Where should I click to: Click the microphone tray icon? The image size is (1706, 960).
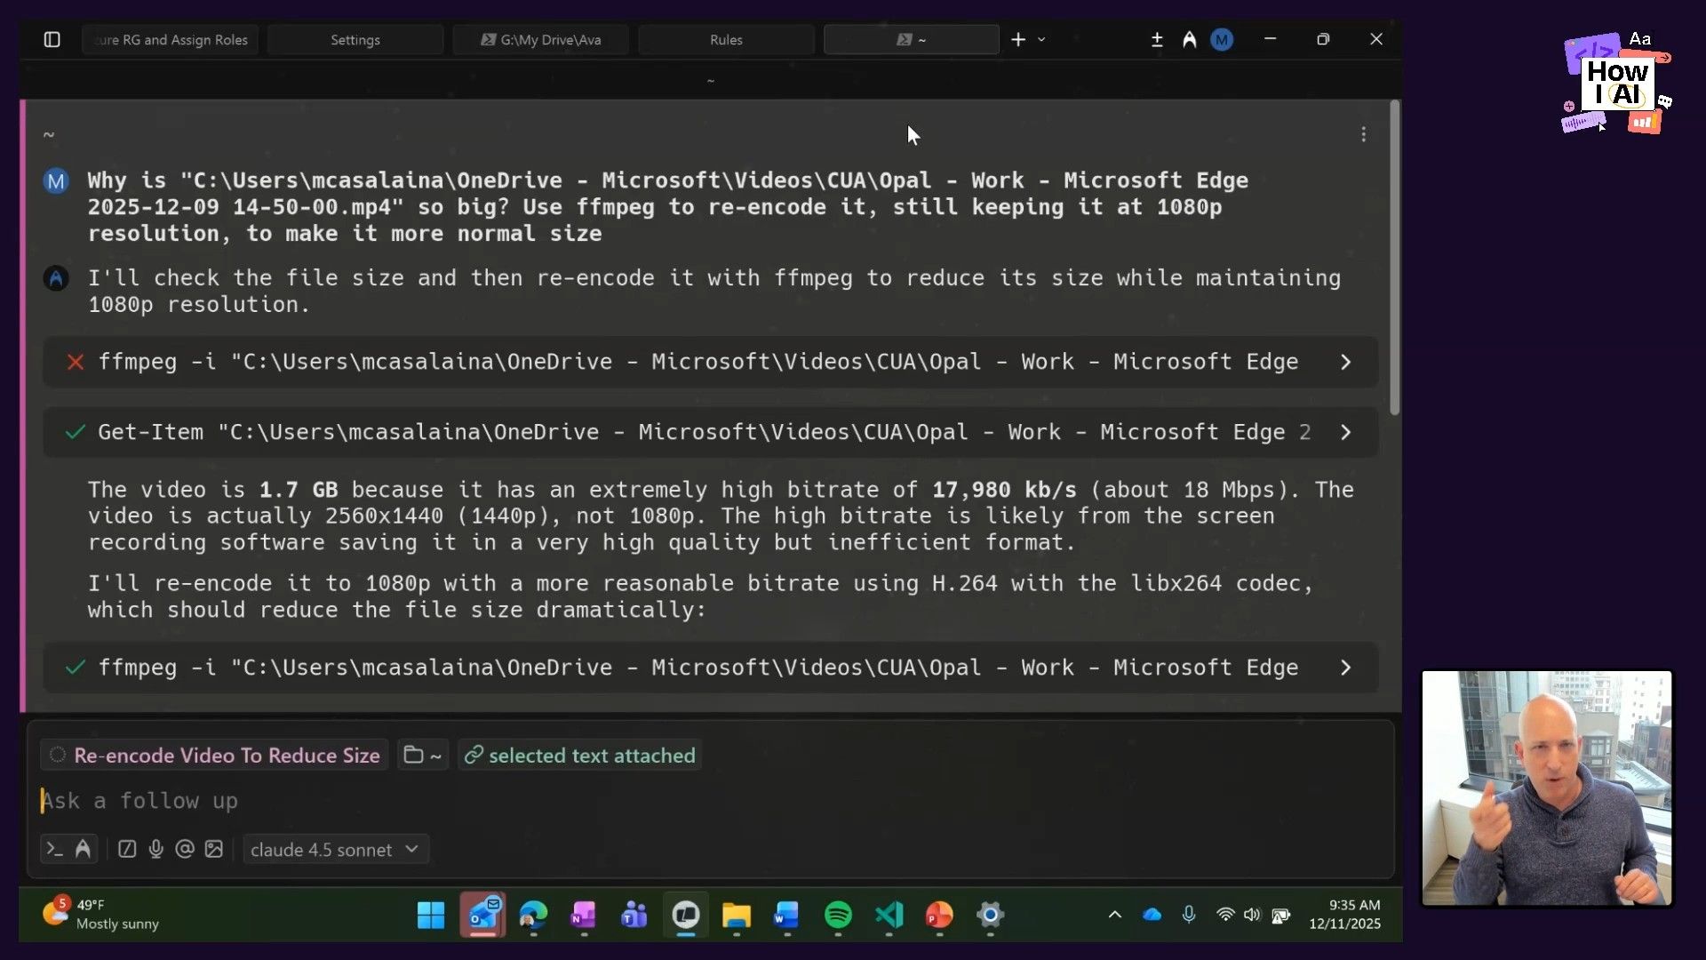pos(1189,915)
